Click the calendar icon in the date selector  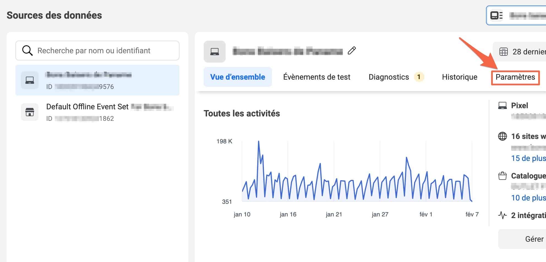point(504,52)
